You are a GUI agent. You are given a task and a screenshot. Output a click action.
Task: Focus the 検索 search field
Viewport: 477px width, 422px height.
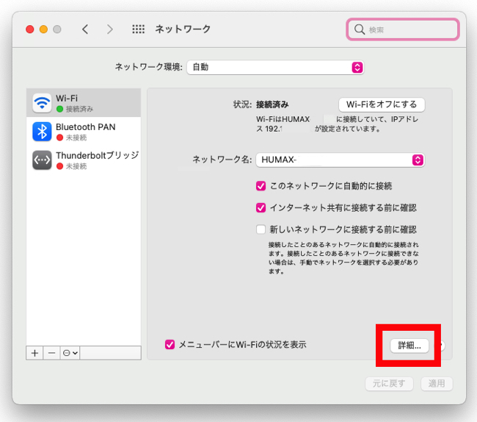402,29
